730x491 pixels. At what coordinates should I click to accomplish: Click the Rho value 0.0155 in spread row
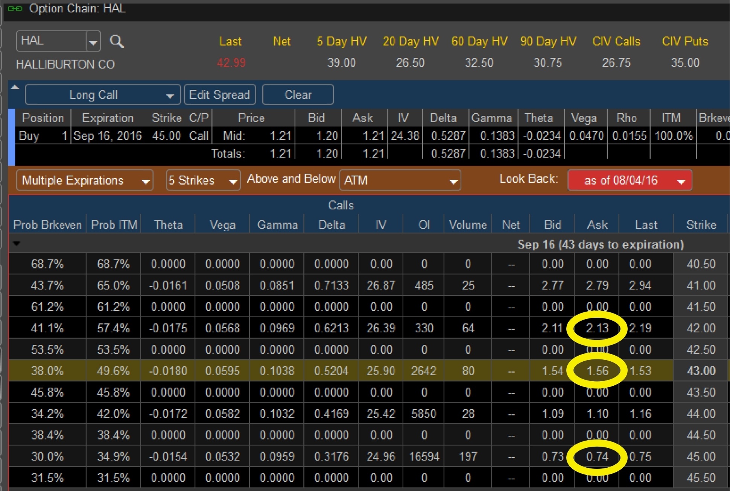tap(630, 136)
